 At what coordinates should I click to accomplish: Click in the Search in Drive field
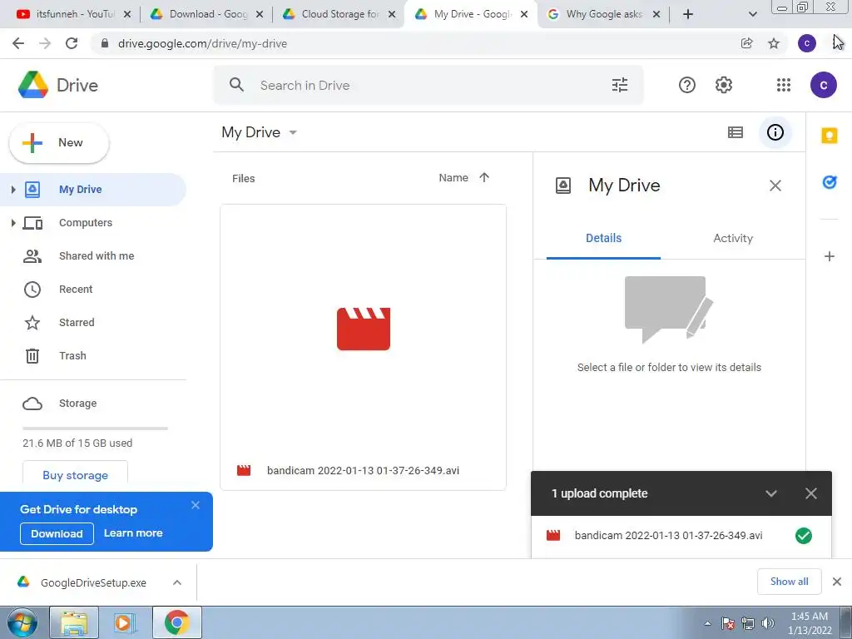(428, 85)
